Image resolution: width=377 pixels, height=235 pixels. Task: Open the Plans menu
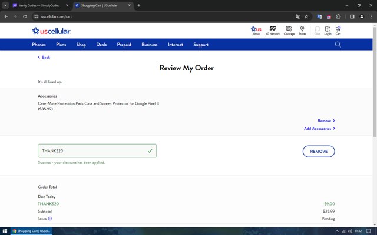61,45
